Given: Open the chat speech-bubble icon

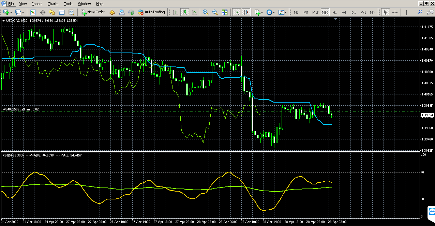Looking at the screenshot, I should [x=430, y=12].
